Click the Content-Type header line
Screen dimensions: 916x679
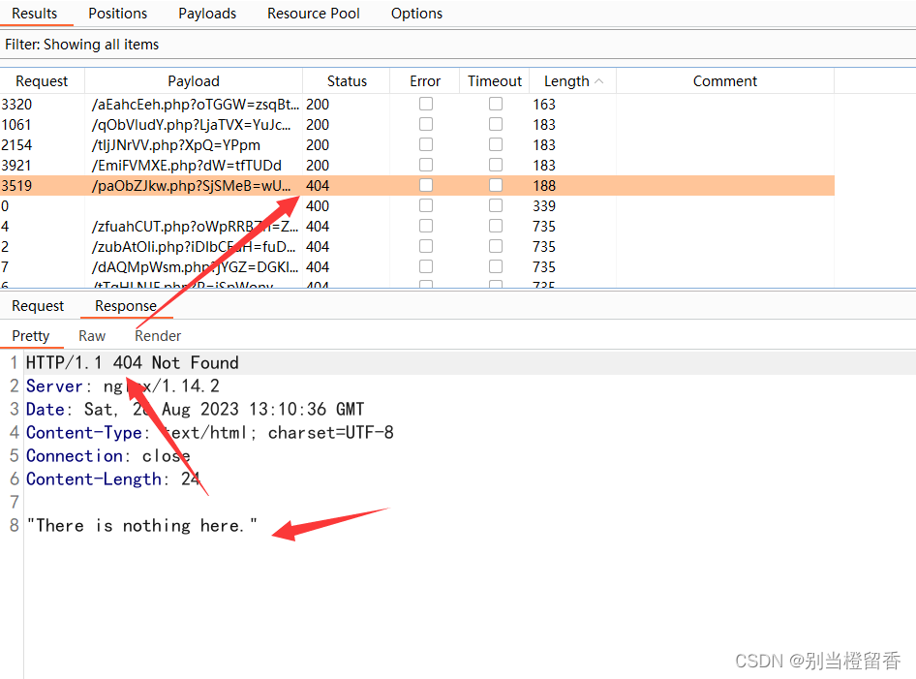click(x=210, y=432)
